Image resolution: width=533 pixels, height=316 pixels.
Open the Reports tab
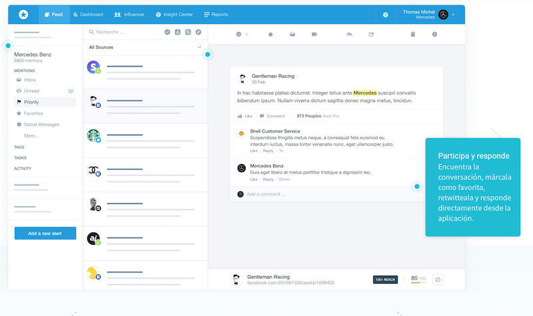click(216, 14)
